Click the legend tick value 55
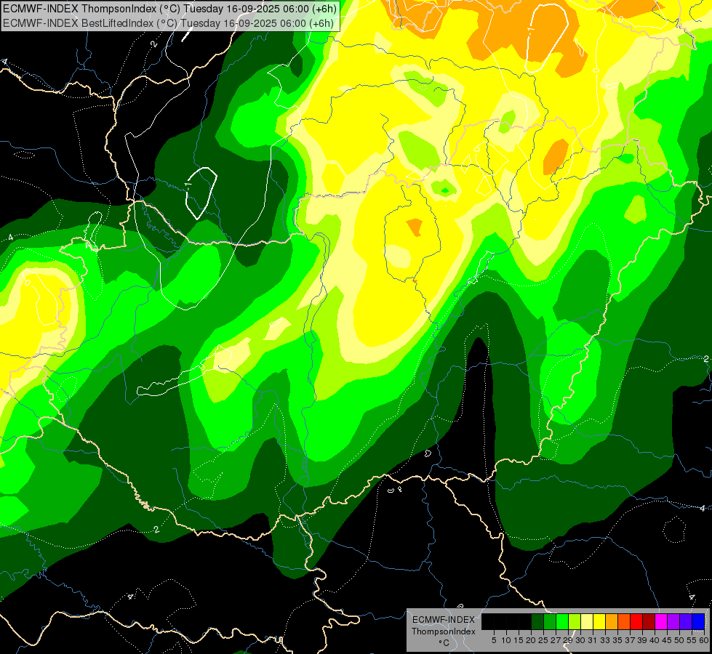This screenshot has width=712, height=654. [691, 640]
